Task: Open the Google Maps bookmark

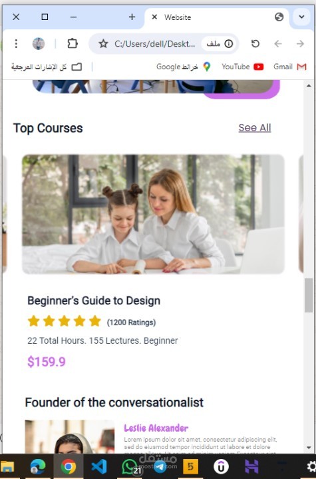Action: click(x=184, y=67)
